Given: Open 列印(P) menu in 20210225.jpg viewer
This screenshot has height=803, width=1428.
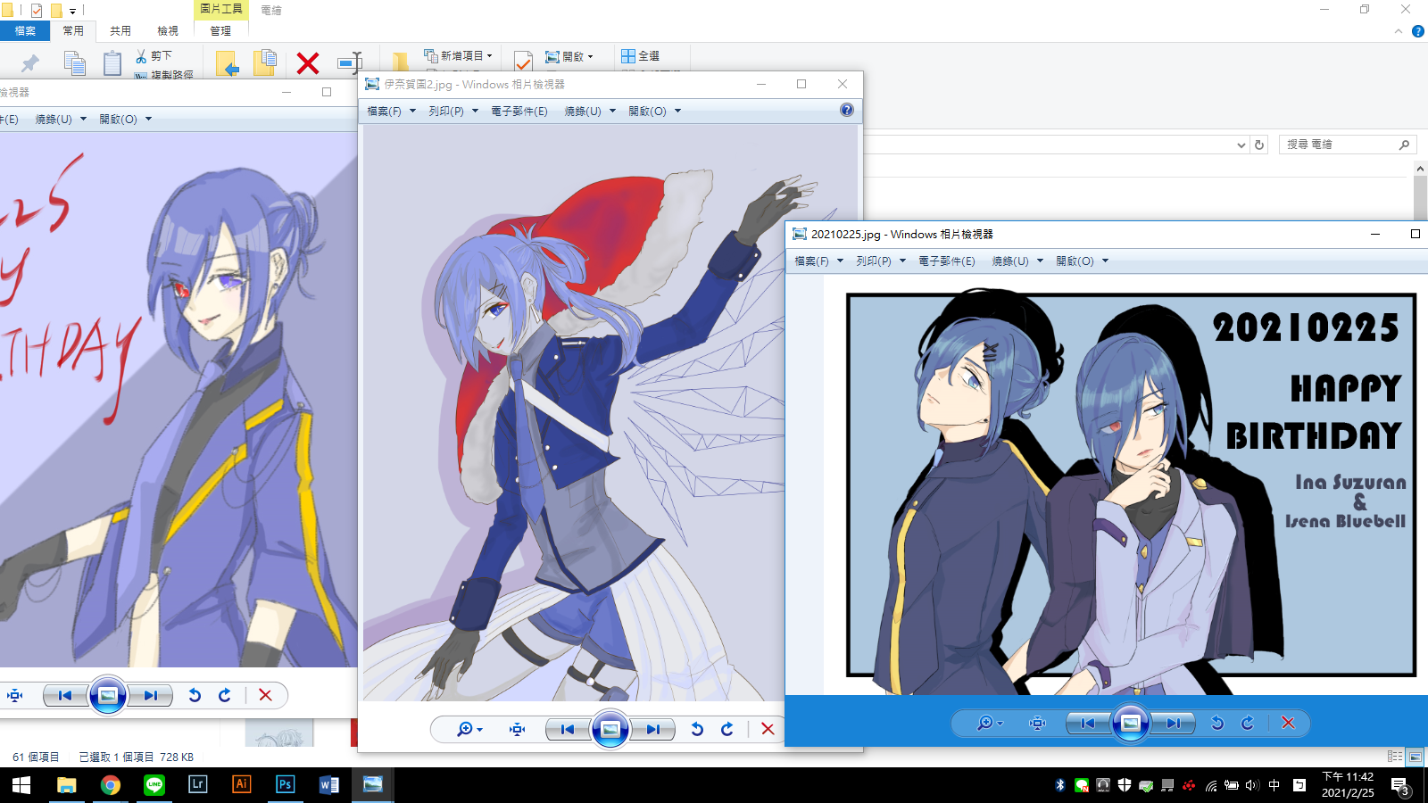Looking at the screenshot, I should (881, 261).
